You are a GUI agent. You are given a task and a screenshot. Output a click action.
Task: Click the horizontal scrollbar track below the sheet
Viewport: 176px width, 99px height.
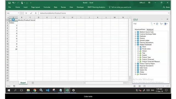(105, 83)
